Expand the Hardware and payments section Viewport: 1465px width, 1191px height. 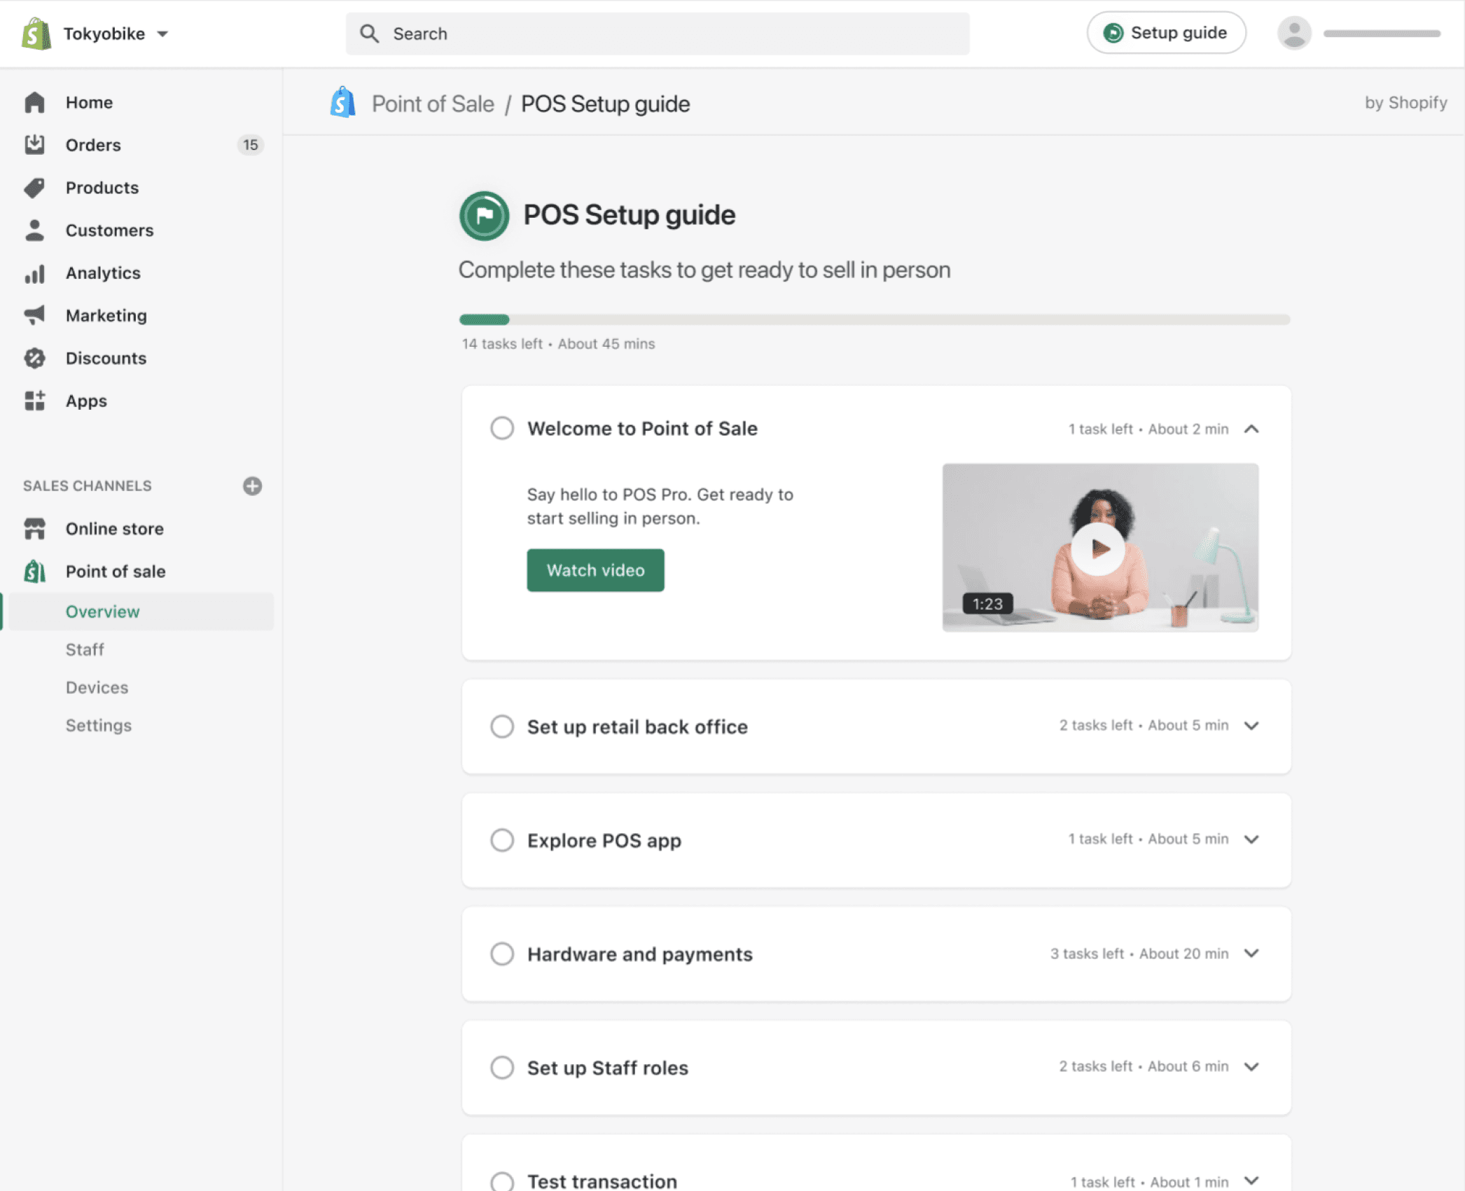(x=1251, y=954)
